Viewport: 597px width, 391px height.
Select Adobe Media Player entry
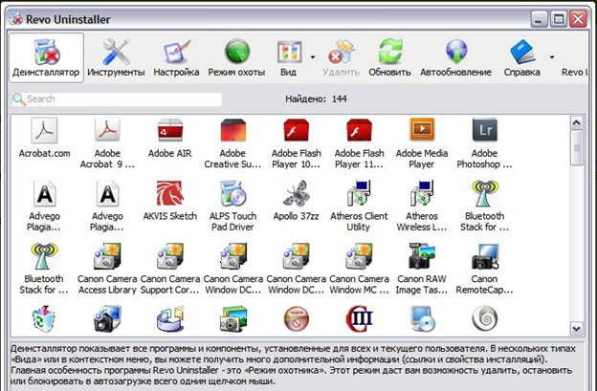pyautogui.click(x=422, y=143)
